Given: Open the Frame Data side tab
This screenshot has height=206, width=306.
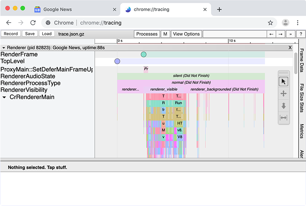Looking at the screenshot, I should pos(302,60).
